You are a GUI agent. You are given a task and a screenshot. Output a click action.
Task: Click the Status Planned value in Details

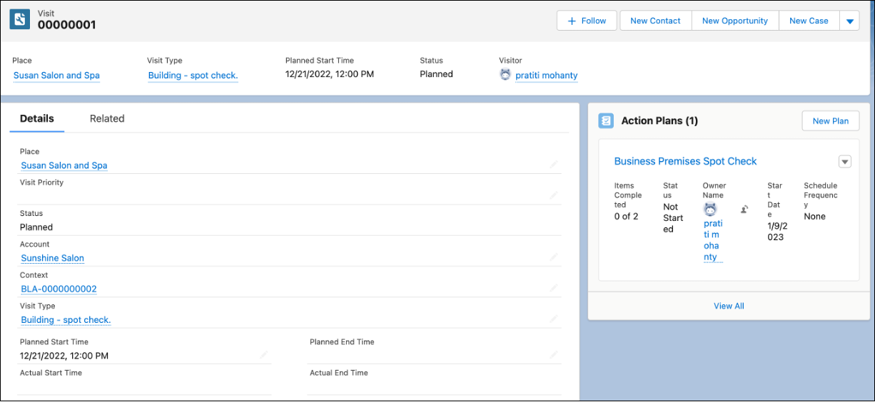36,227
